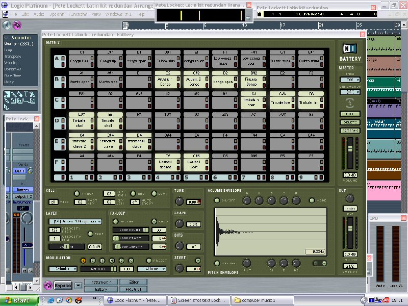Image resolution: width=408 pixels, height=306 pixels.
Task: Click the Bypass button
Action: point(63,286)
